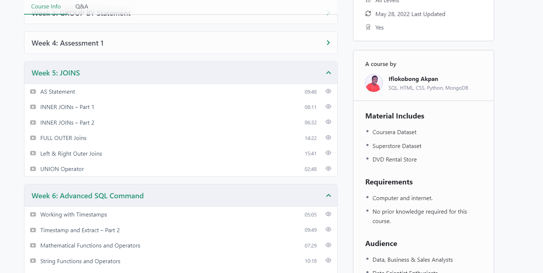Collapse Week 6: Advanced SQL Command section
The height and width of the screenshot is (273, 543).
pyautogui.click(x=328, y=196)
